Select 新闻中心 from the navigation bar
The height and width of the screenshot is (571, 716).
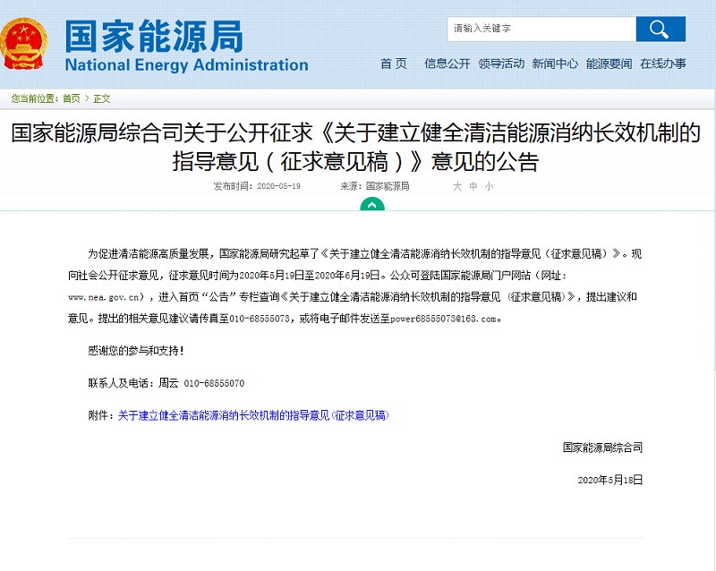pos(555,64)
